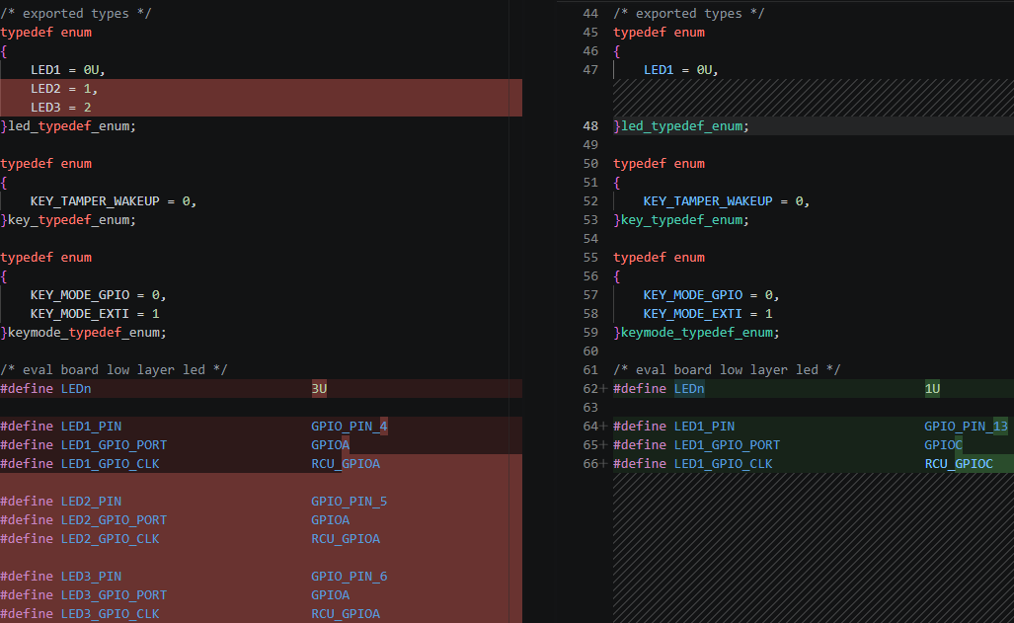Click '}led_typedef_enum;' on line 48
Image resolution: width=1014 pixels, height=623 pixels.
[x=681, y=126]
